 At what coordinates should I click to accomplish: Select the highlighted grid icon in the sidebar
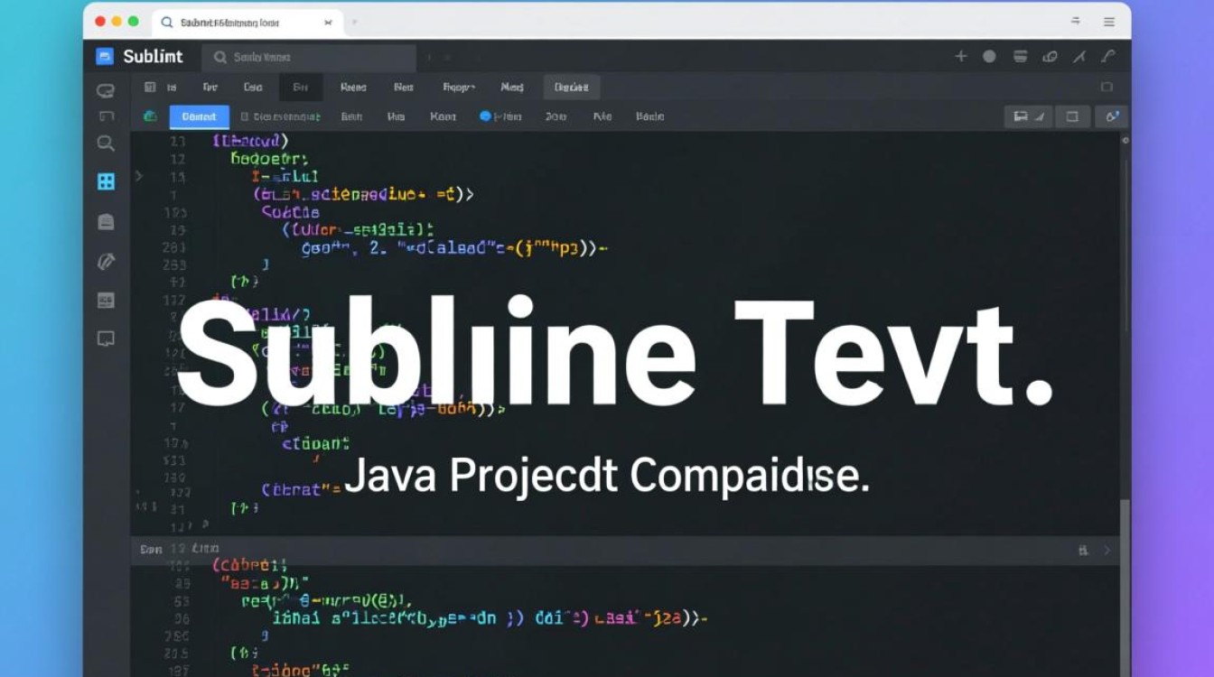point(106,181)
